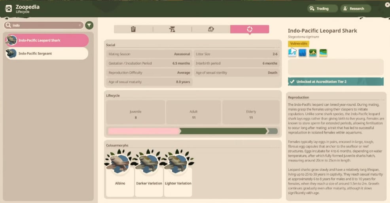Screen dimensions: 390x203
Task: Select Indo-Pacific Leopard Shark in list
Action: pyautogui.click(x=47, y=40)
